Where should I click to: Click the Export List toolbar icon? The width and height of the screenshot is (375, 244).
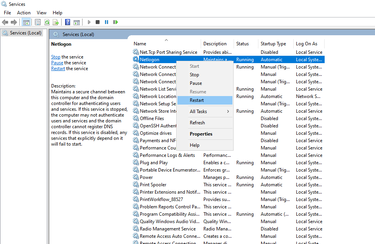(56, 22)
